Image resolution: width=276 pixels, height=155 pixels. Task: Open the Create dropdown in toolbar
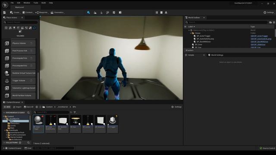tap(15, 12)
